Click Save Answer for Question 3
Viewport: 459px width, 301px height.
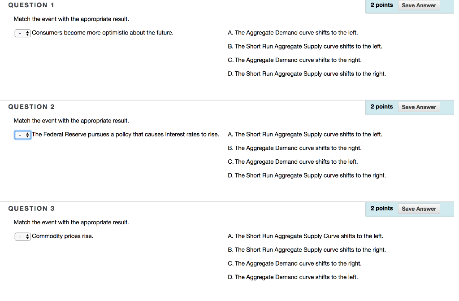(x=419, y=209)
